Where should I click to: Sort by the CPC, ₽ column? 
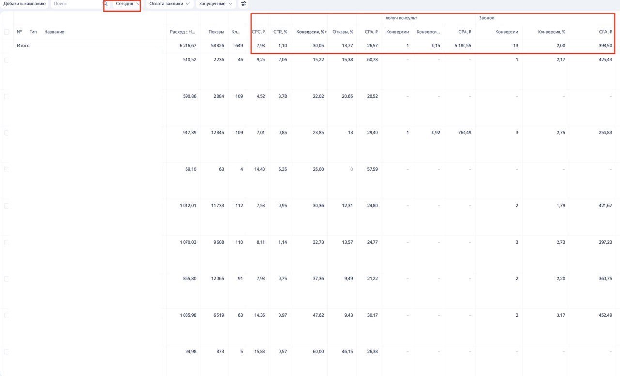[x=258, y=32]
